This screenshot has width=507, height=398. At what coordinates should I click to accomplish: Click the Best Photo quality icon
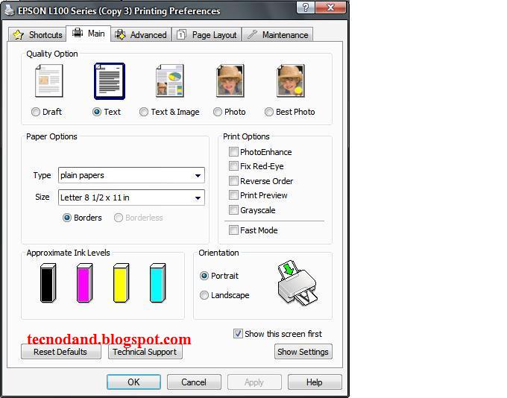click(x=291, y=80)
